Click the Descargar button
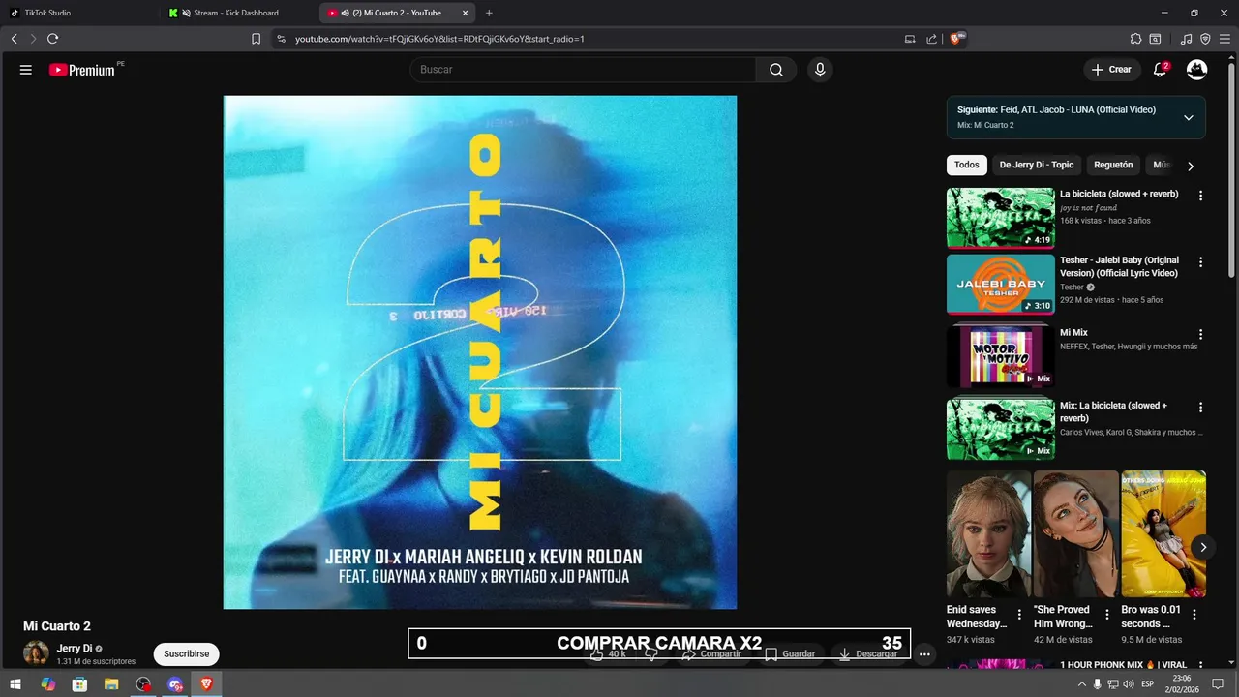This screenshot has width=1239, height=697. [x=868, y=654]
